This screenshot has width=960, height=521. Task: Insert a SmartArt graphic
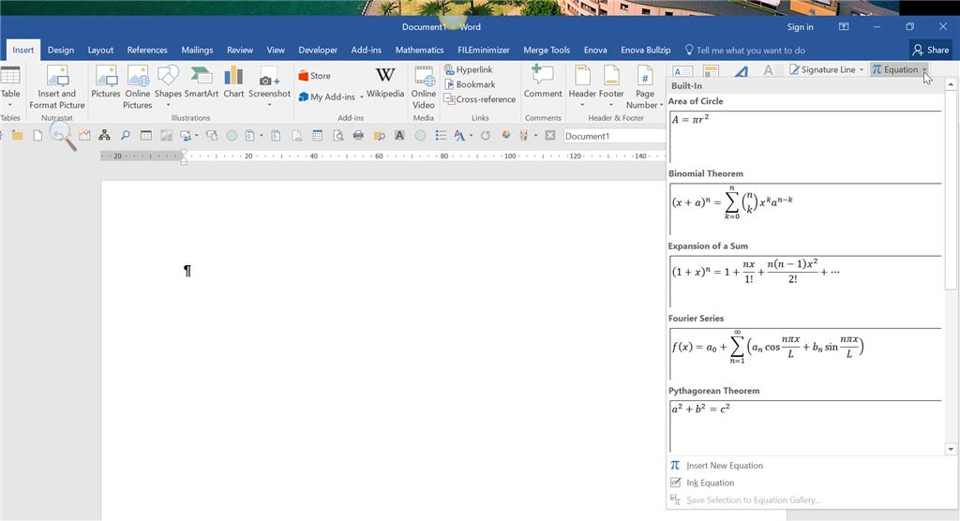pos(202,82)
